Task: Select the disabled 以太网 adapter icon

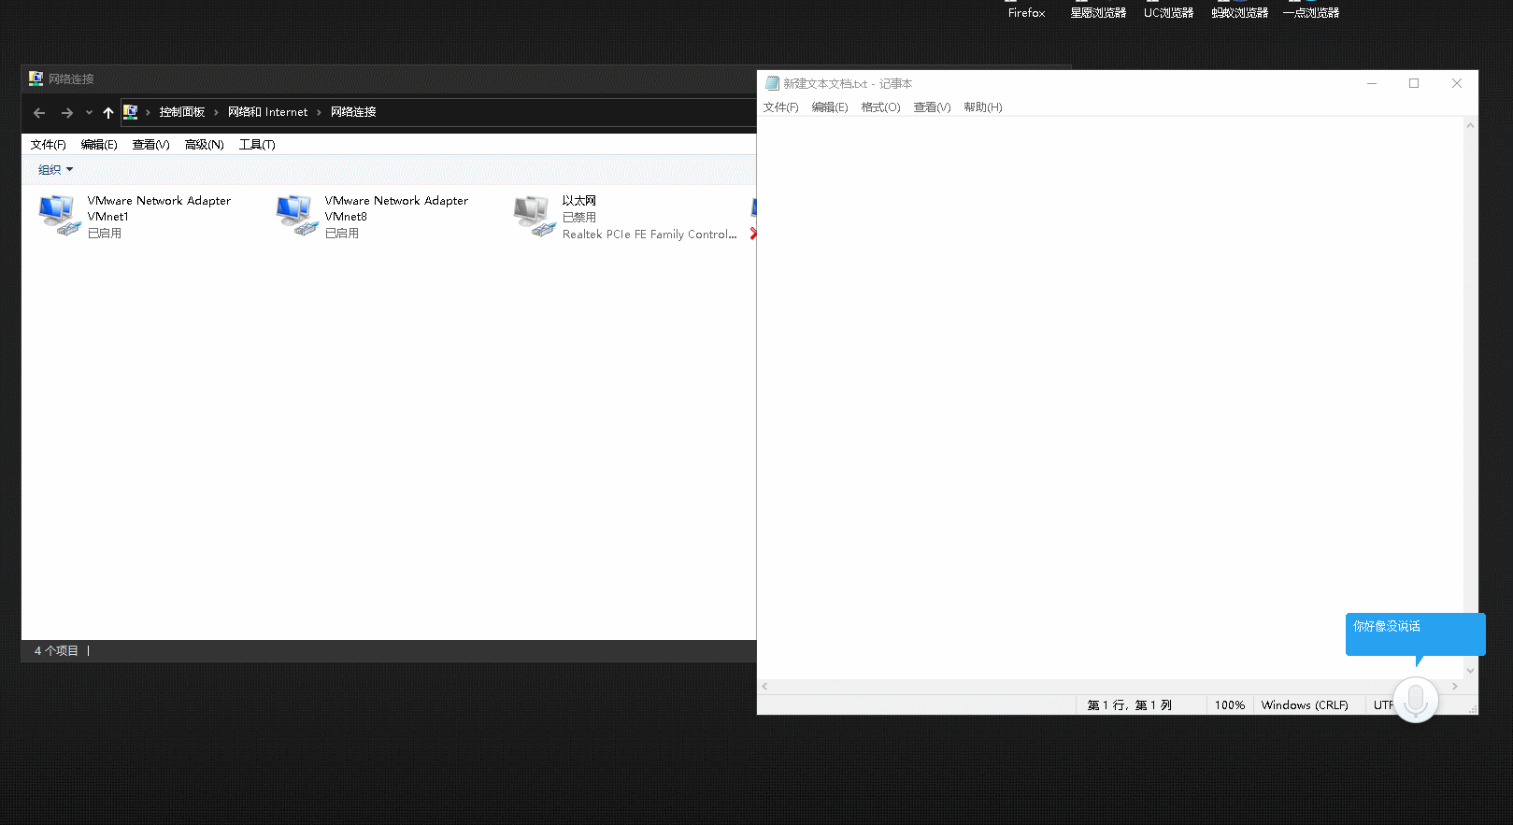Action: [534, 215]
